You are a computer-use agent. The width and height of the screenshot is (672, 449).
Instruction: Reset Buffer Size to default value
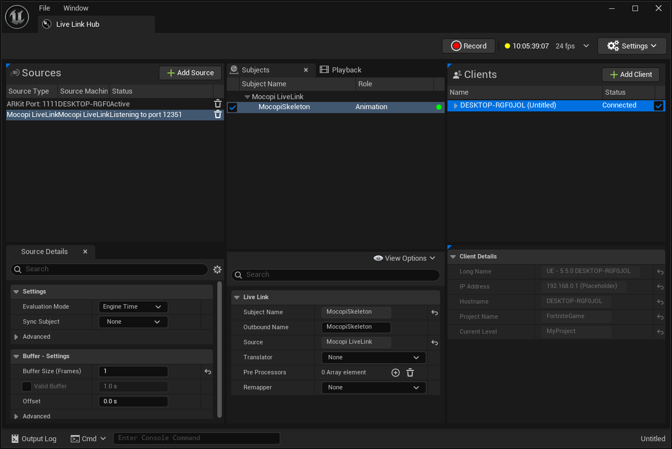tap(208, 372)
